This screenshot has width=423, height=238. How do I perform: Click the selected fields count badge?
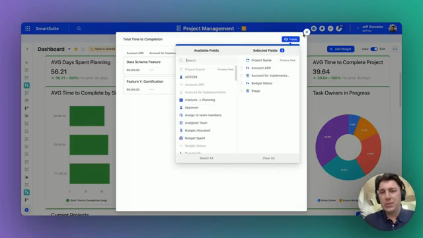pos(282,50)
